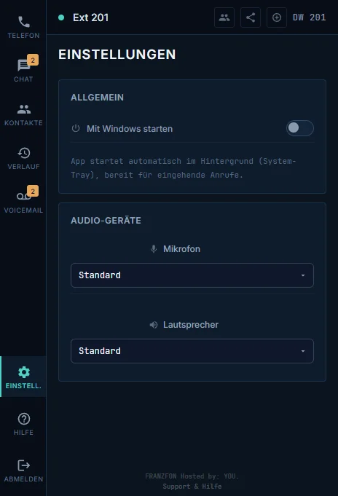Go to Kontakte in sidebar
This screenshot has width=338, height=496.
point(23,114)
